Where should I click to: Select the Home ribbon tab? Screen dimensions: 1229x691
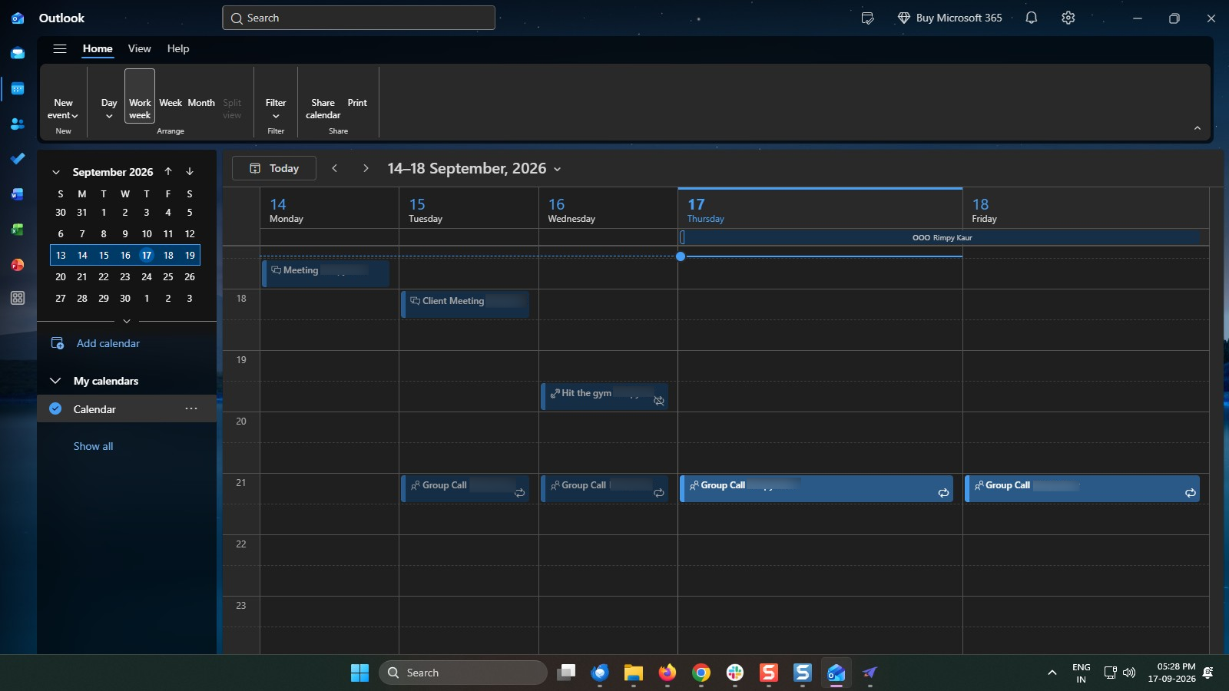(98, 48)
